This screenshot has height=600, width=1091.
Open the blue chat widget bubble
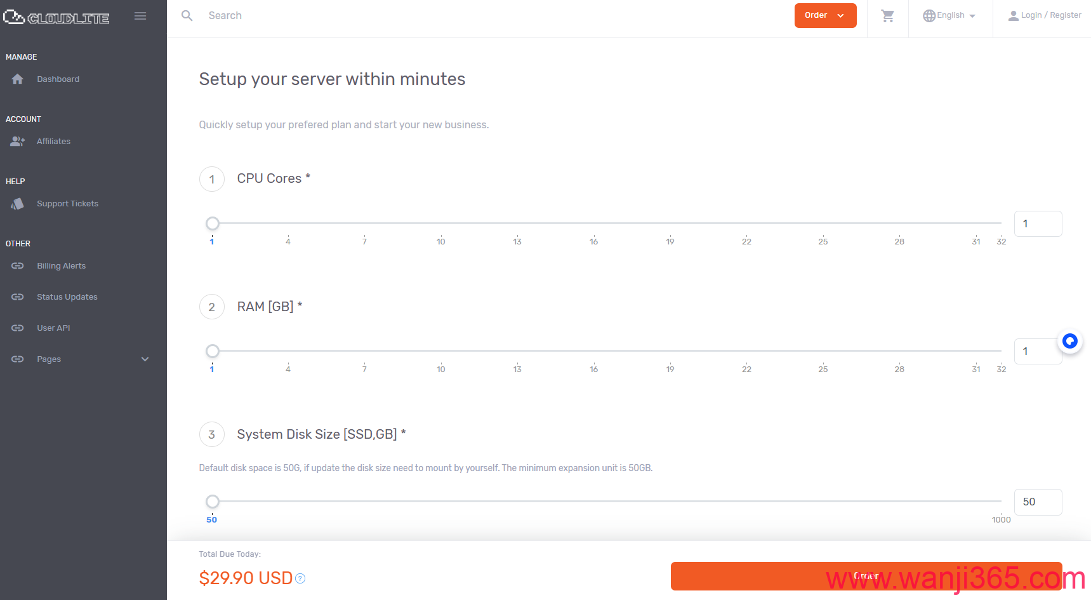1069,342
